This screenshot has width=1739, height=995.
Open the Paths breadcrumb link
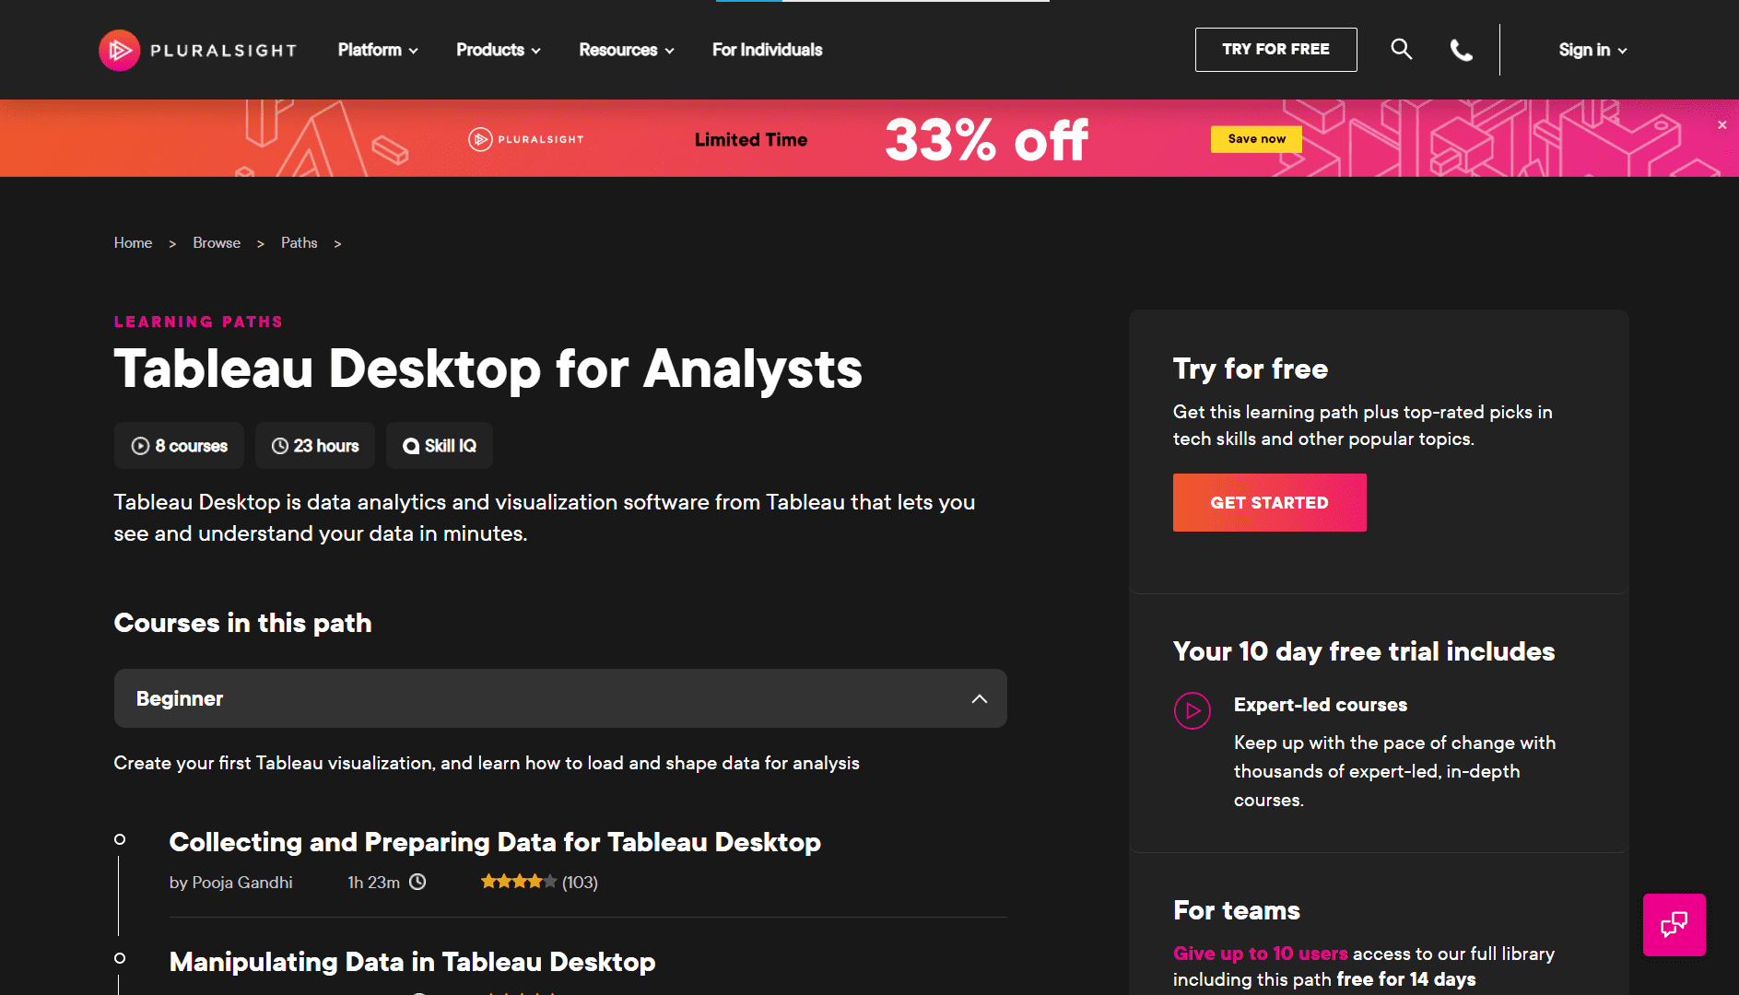(299, 242)
